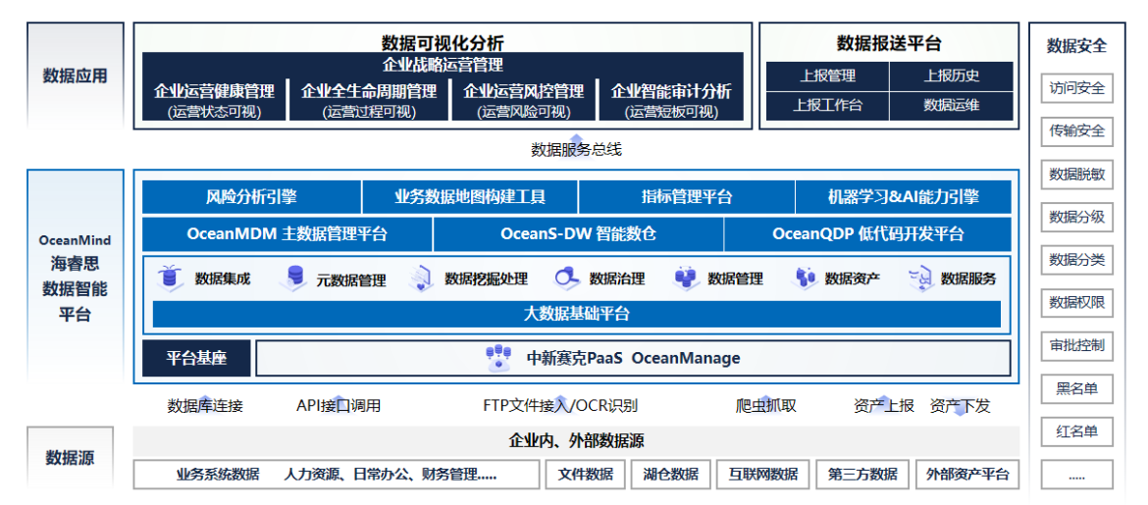
Task: Select the 数据权限 box
Action: (1076, 302)
